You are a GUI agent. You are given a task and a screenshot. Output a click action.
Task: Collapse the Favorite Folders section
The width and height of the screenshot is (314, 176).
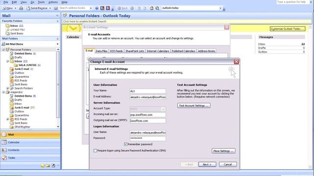click(x=58, y=21)
